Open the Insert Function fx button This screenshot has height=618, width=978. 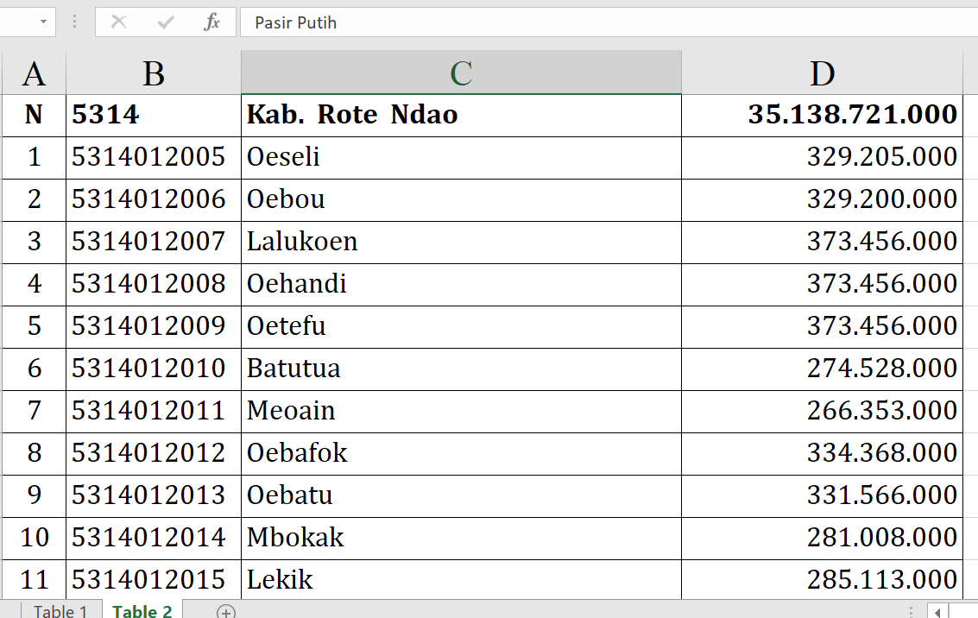tap(211, 22)
